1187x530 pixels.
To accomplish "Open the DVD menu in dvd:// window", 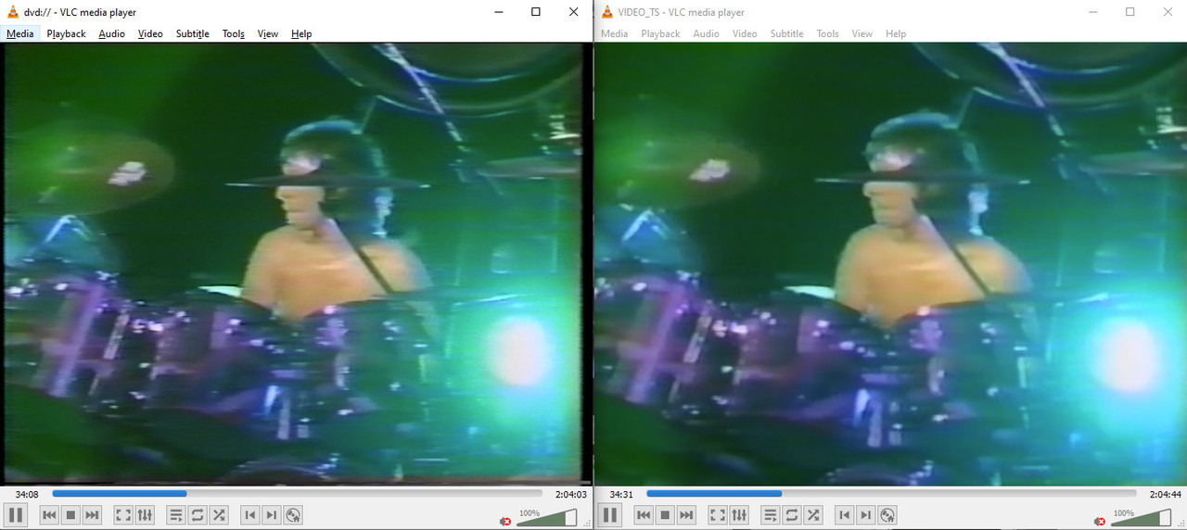I will 293,515.
